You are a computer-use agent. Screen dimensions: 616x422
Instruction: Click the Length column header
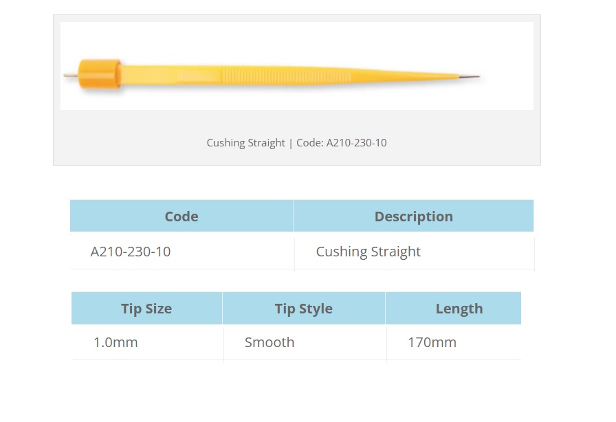click(459, 309)
